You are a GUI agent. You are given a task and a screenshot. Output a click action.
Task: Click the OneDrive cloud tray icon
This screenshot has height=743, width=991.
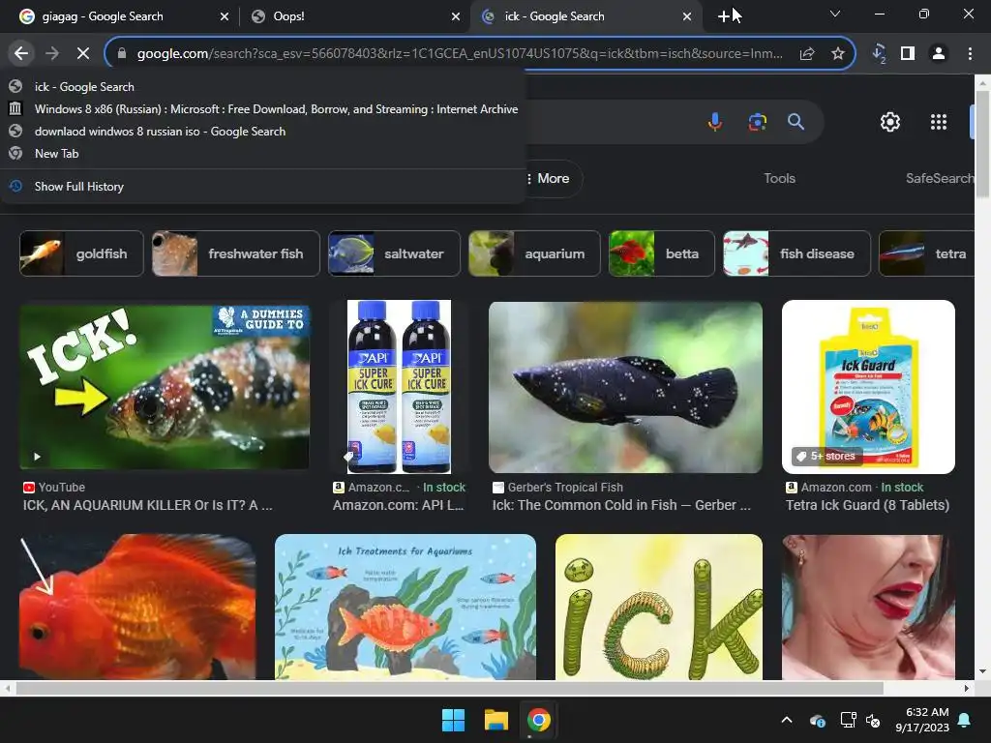pyautogui.click(x=817, y=720)
